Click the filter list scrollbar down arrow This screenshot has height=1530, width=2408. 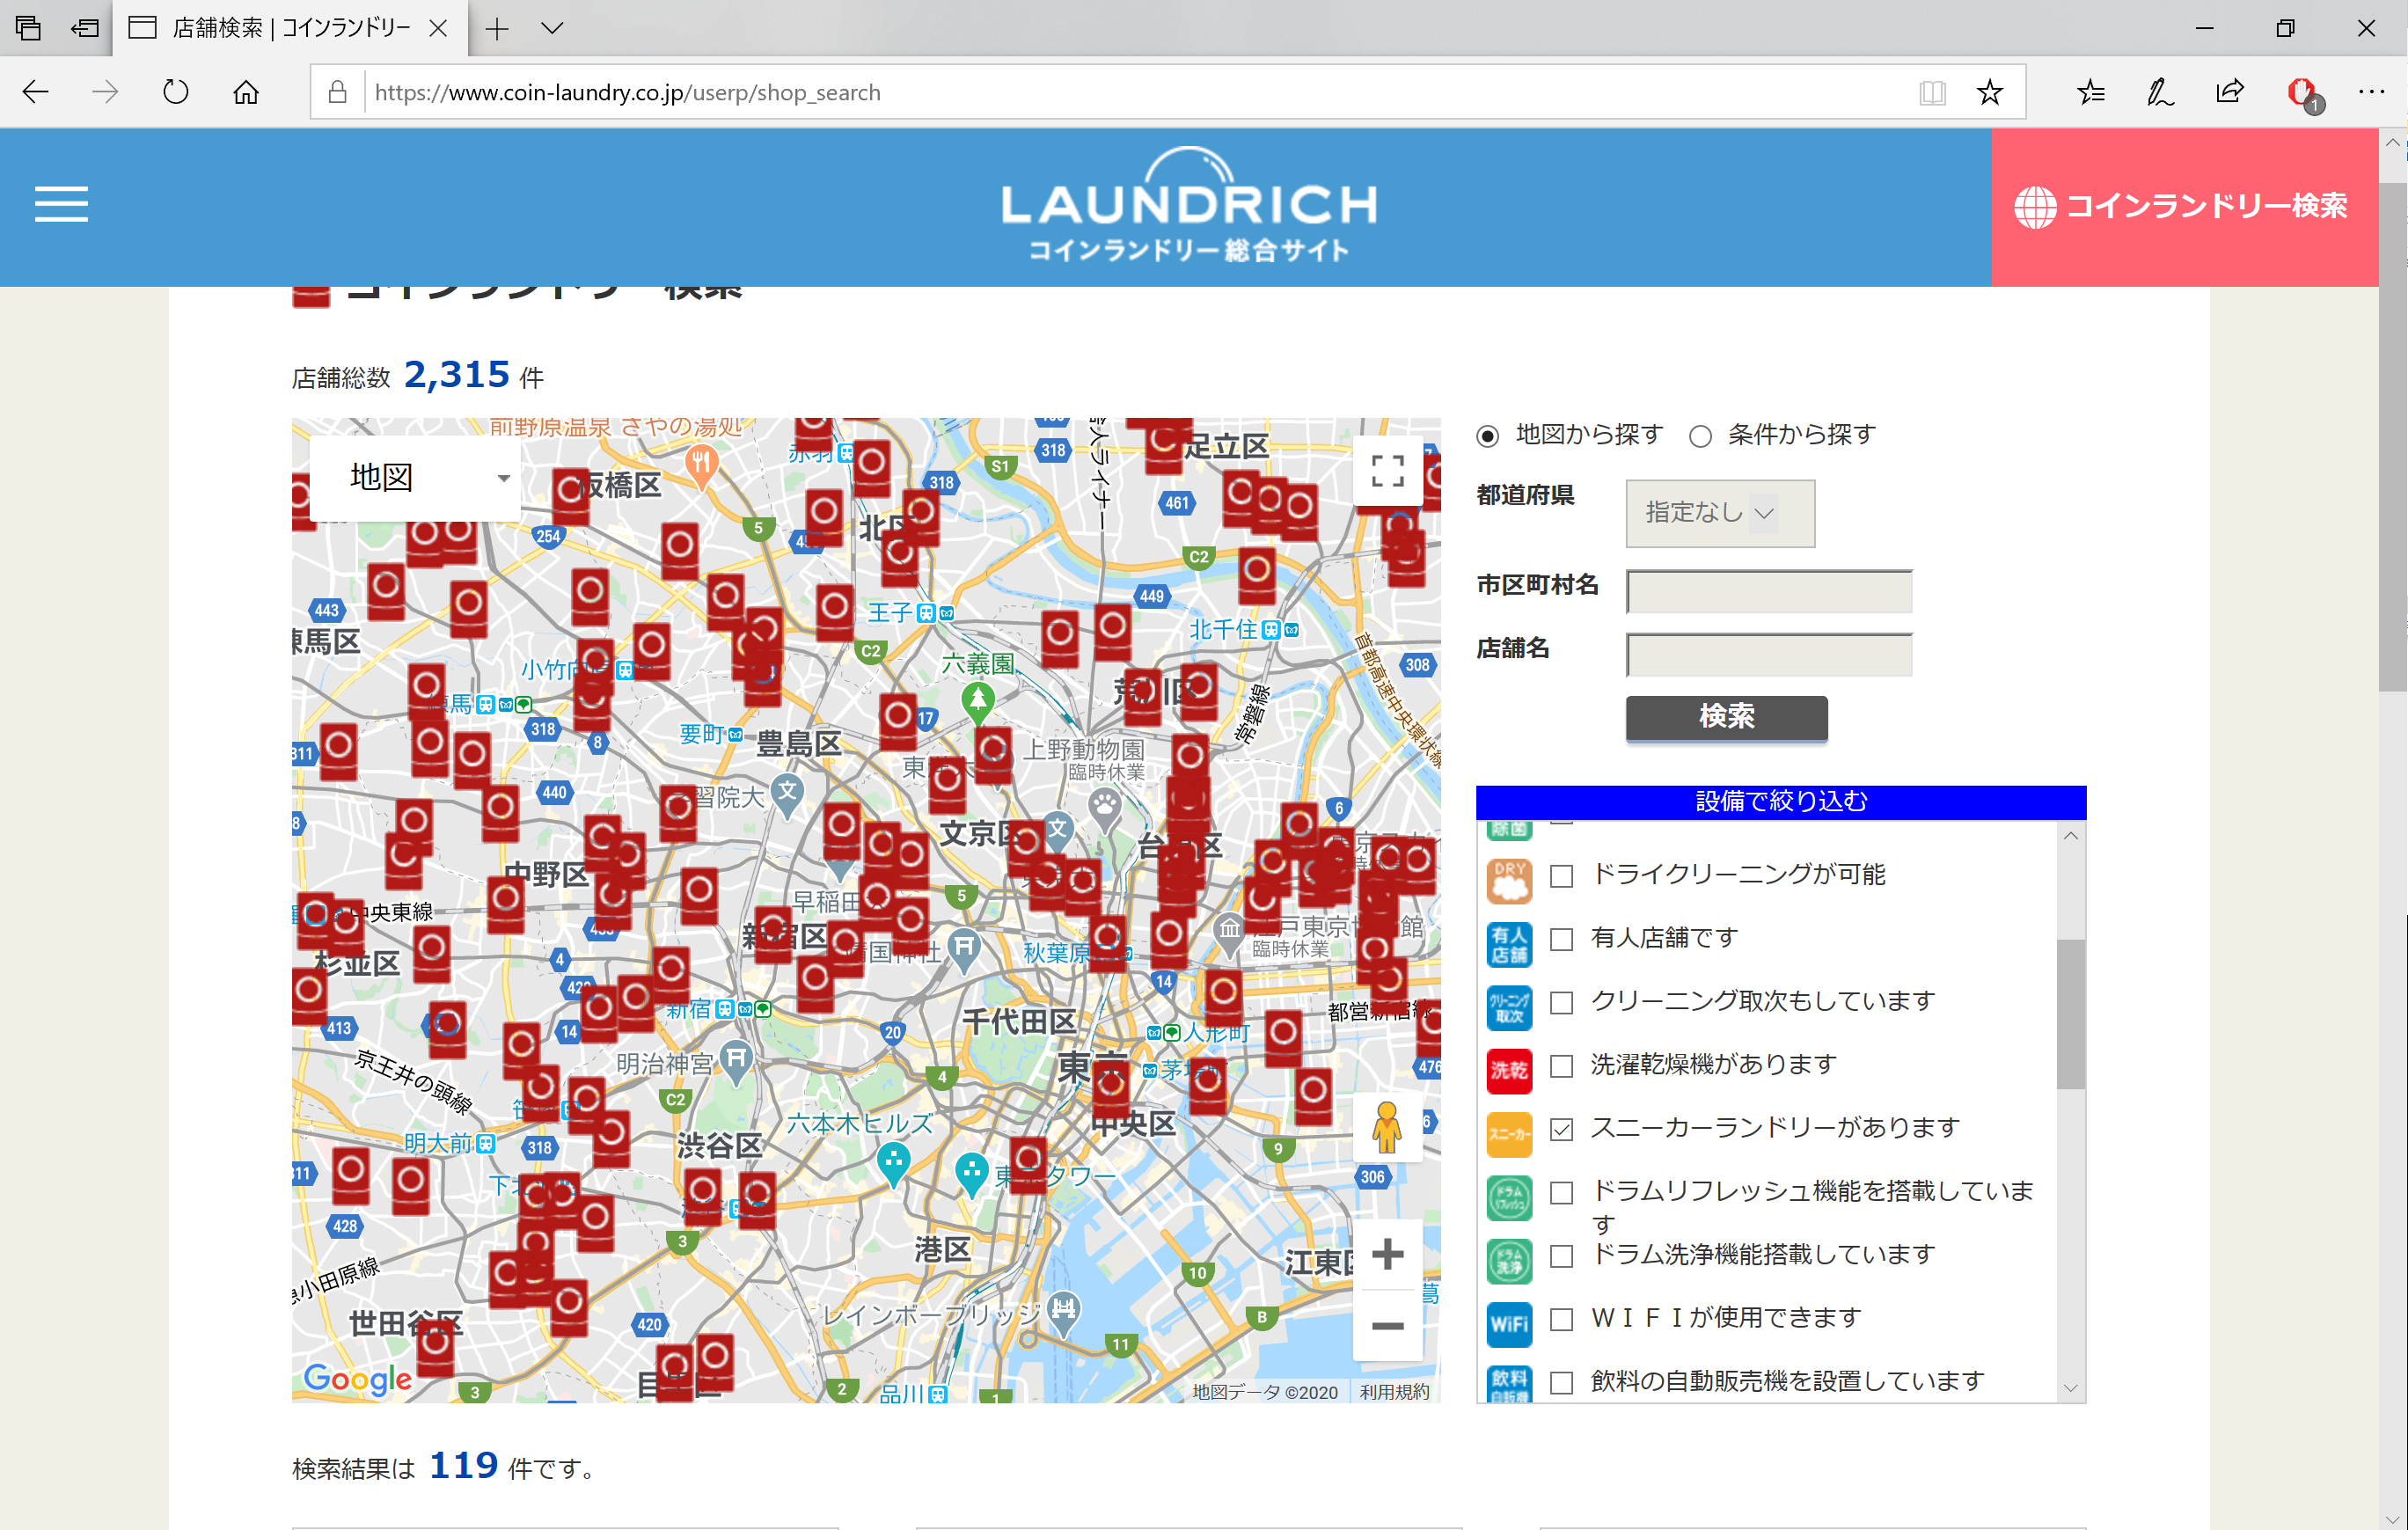coord(2071,1388)
